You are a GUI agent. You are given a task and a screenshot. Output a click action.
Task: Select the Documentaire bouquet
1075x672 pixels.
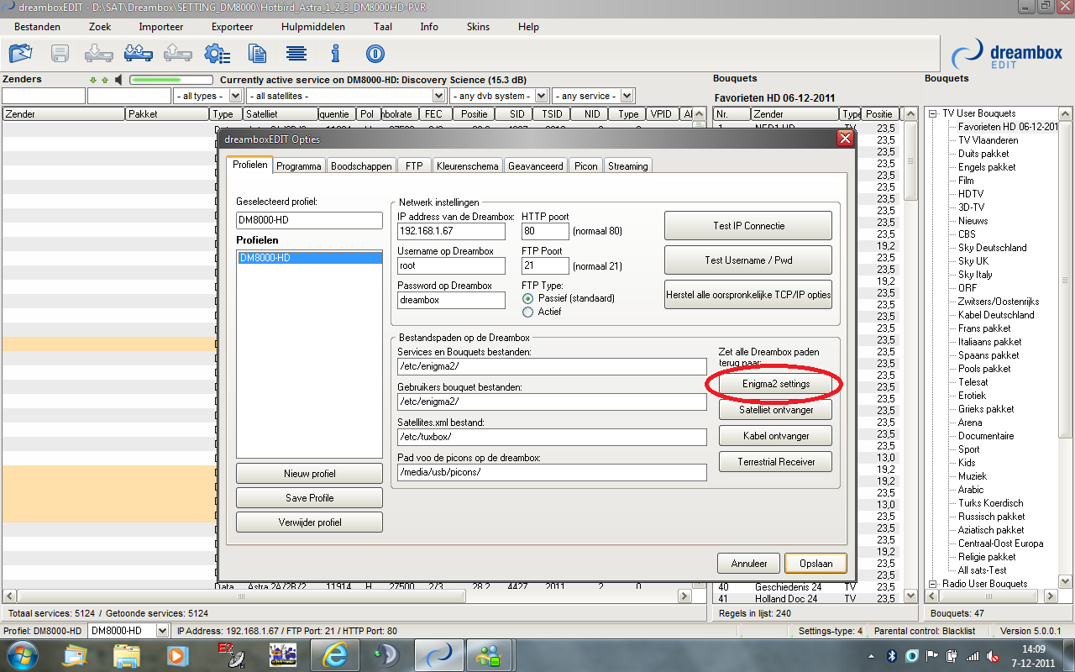[986, 436]
